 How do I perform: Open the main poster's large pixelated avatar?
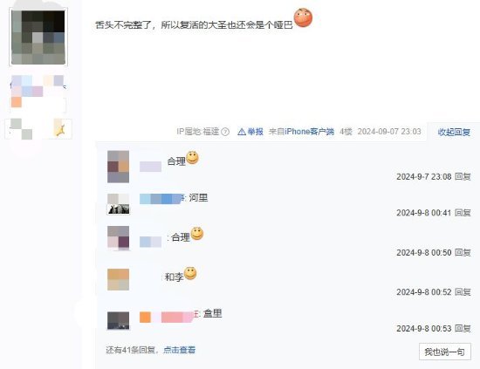(x=38, y=38)
